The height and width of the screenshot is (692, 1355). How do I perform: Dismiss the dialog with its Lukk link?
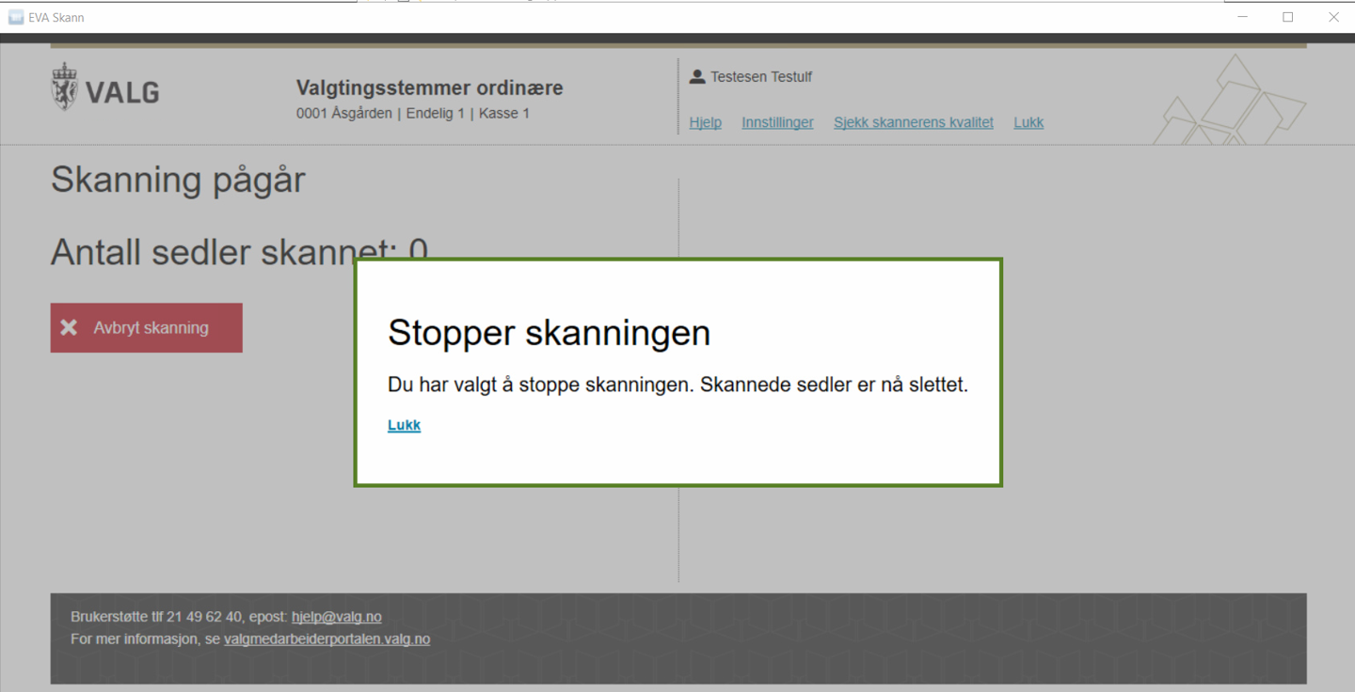point(404,425)
